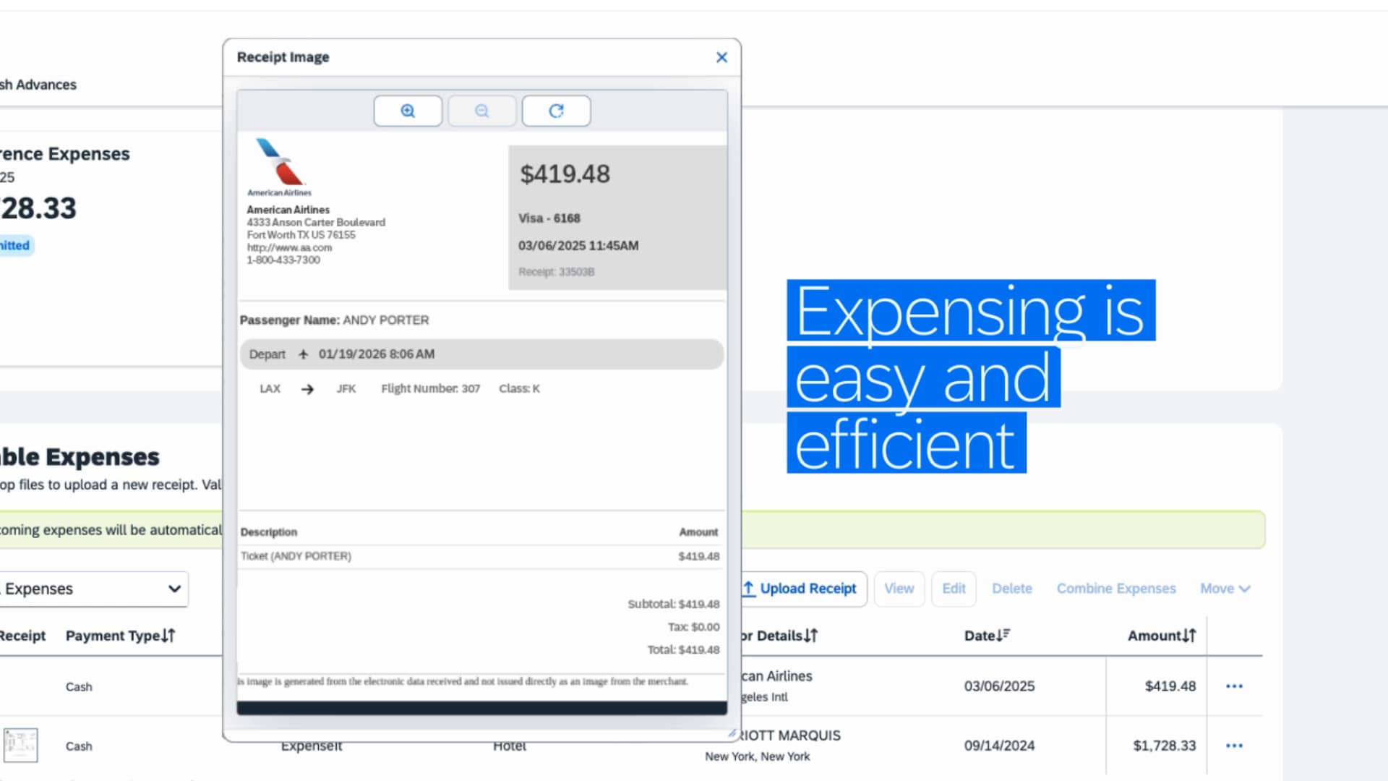This screenshot has width=1388, height=781.
Task: Click the dialog resize handle corner
Action: (732, 733)
